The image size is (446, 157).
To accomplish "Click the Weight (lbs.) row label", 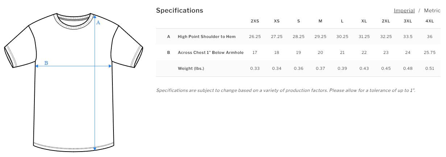I will tap(191, 68).
